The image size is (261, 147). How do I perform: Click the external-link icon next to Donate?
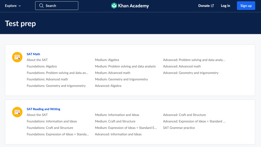(x=213, y=5)
